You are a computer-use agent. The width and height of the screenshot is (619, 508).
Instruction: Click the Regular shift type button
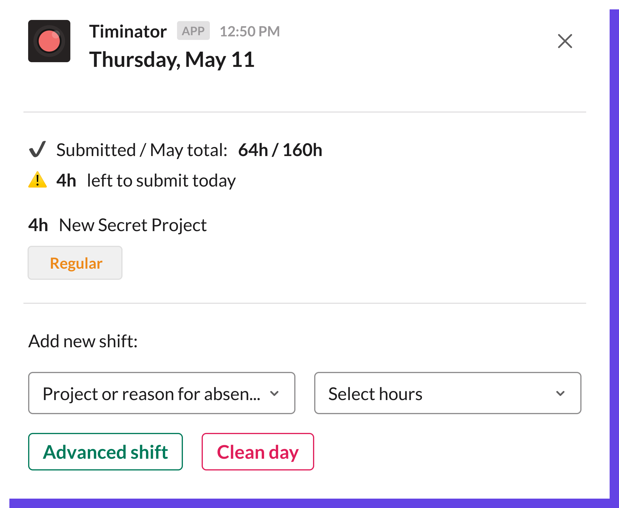75,263
